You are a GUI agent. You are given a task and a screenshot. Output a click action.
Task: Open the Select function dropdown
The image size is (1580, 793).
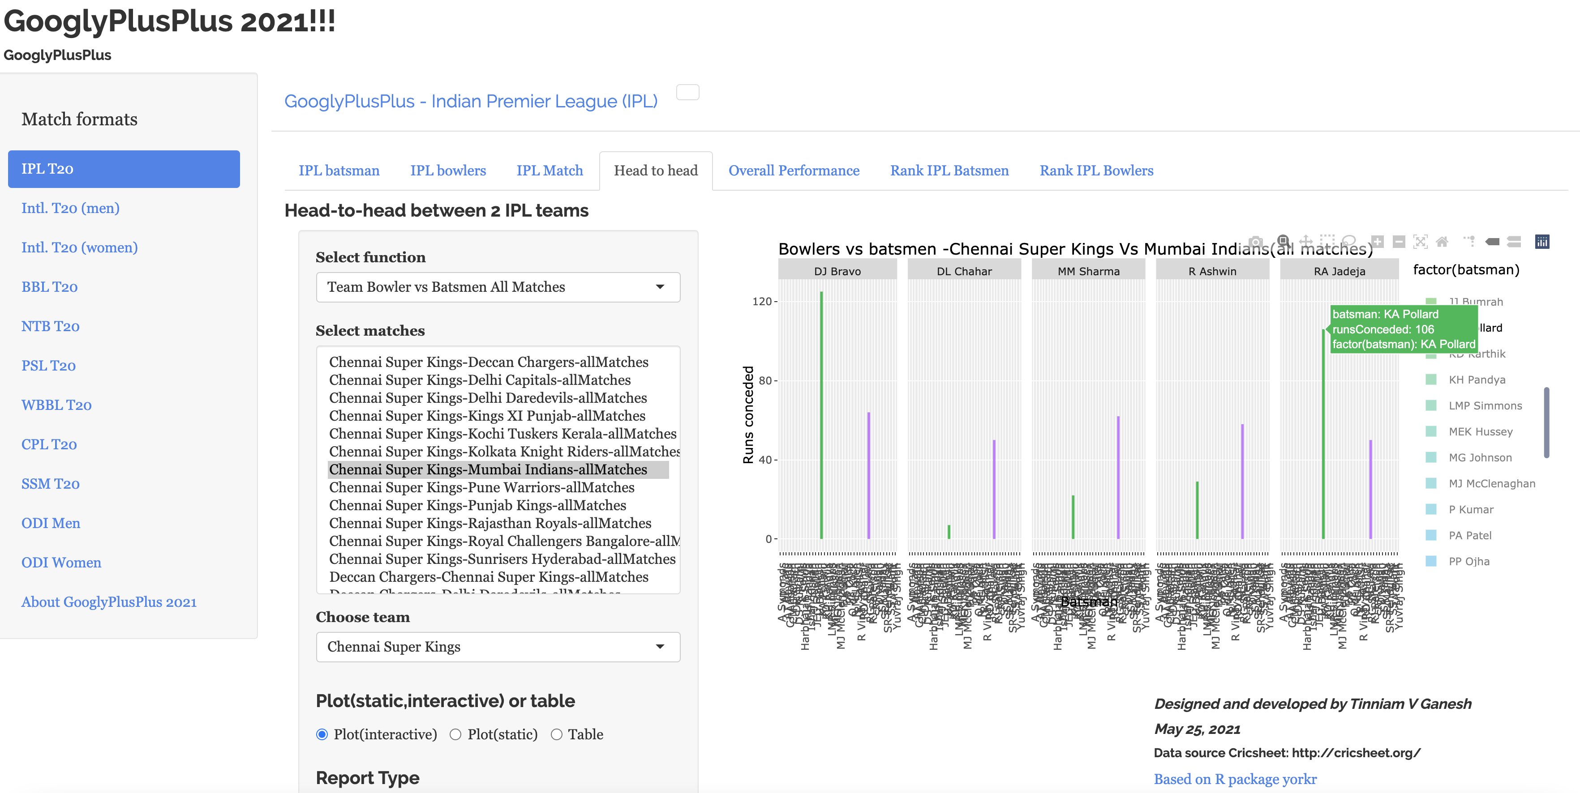point(498,287)
